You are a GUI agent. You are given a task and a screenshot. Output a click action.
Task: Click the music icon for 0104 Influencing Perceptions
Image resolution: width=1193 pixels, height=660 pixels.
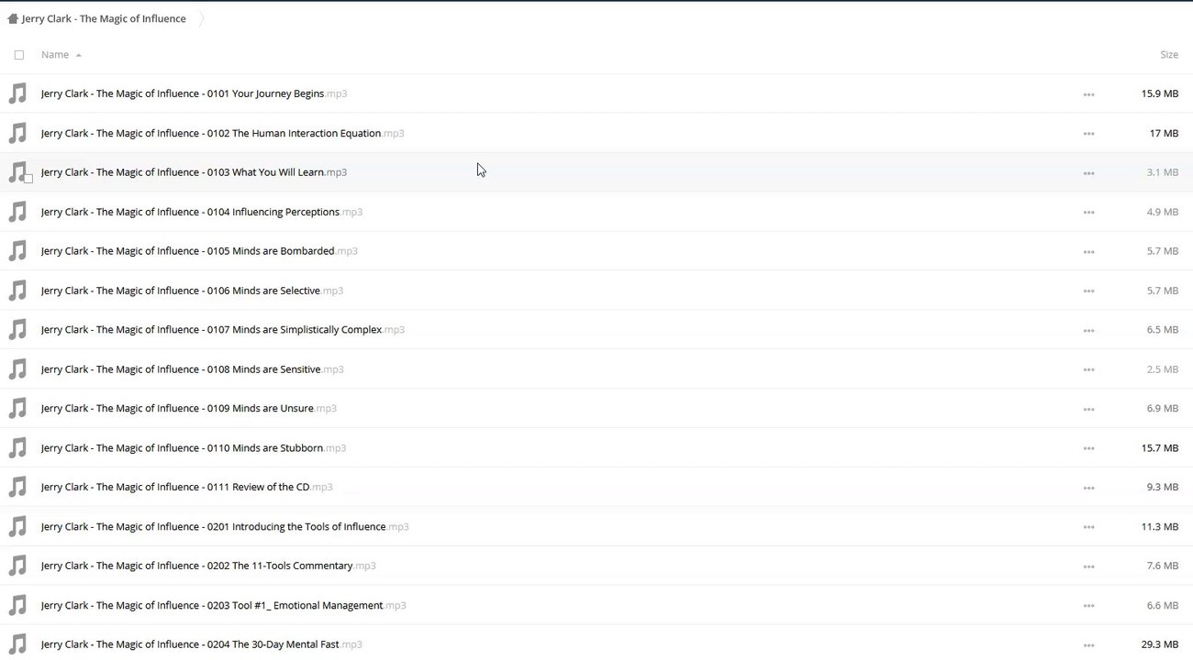tap(17, 212)
